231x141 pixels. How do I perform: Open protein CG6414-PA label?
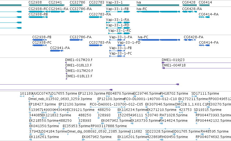pos(209,43)
